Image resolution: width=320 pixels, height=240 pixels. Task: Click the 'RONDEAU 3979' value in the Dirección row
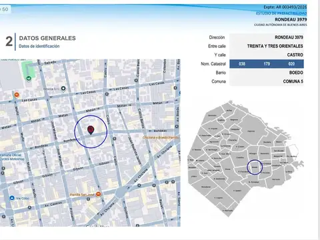tap(289, 37)
